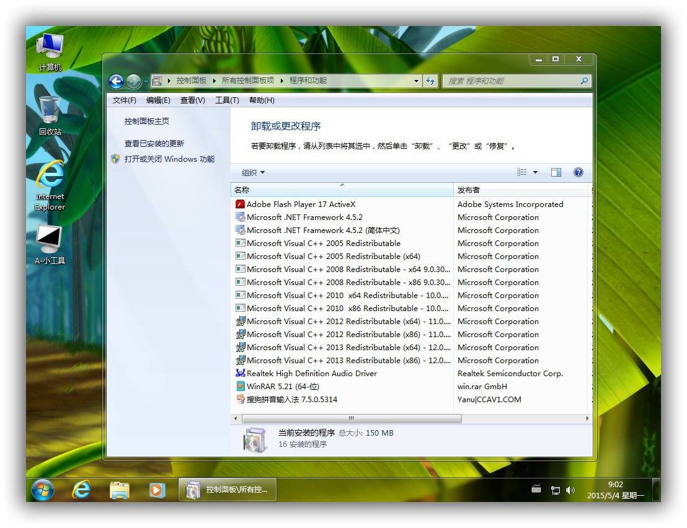The image size is (687, 528).
Task: Sort the list by 名称 column header
Action: pyautogui.click(x=342, y=190)
